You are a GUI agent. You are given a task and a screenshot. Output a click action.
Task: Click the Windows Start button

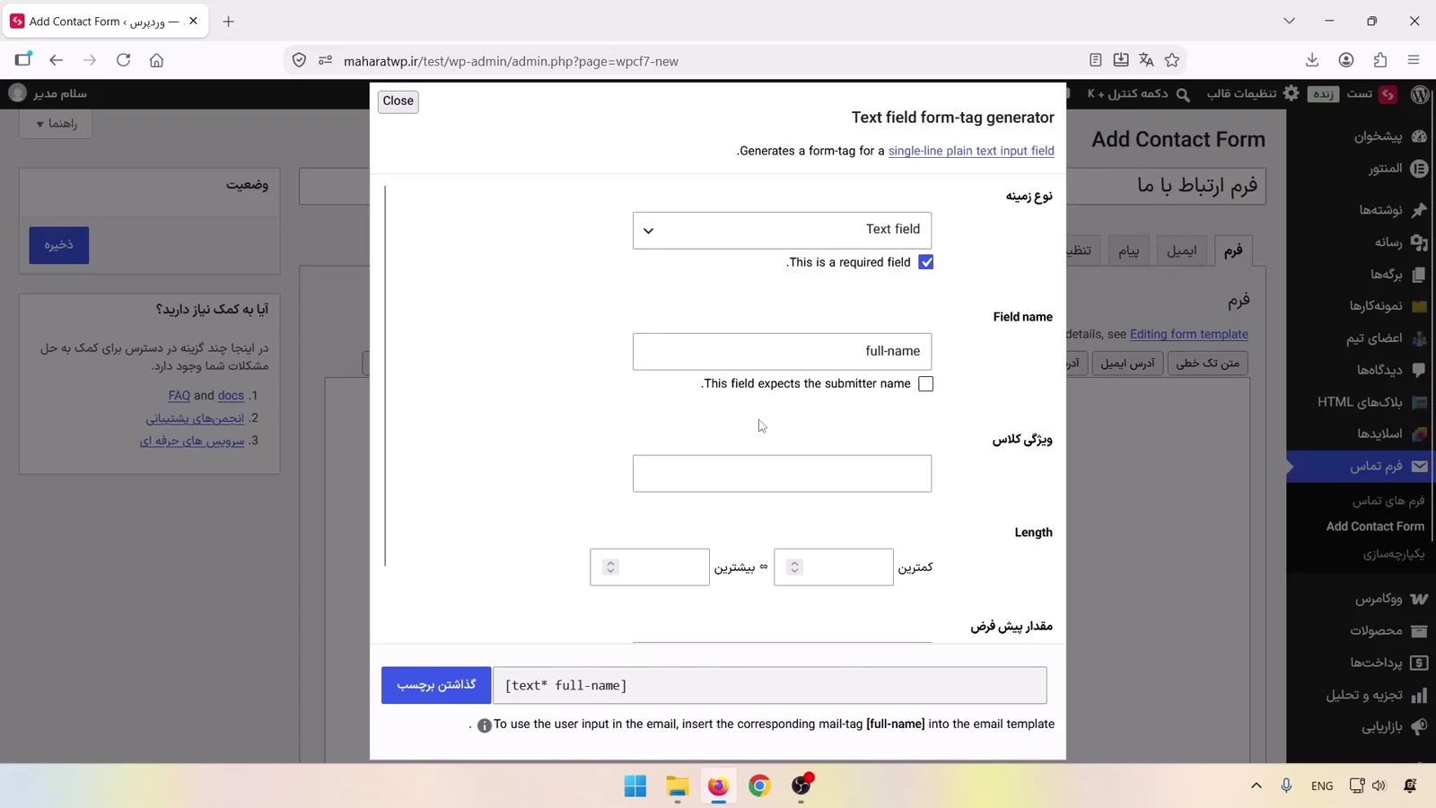635,786
